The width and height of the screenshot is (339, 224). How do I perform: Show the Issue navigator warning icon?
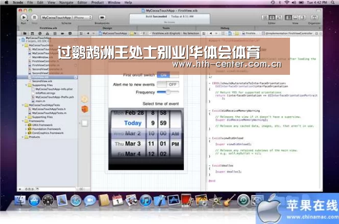[x=47, y=34]
